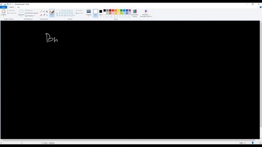Open the blue File menu tab
The width and height of the screenshot is (262, 147).
4,7
